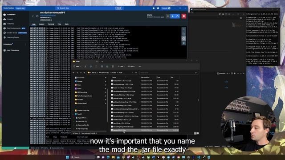Open address bar history dropdown in File Explorer
The image size is (285, 160).
click(132, 73)
